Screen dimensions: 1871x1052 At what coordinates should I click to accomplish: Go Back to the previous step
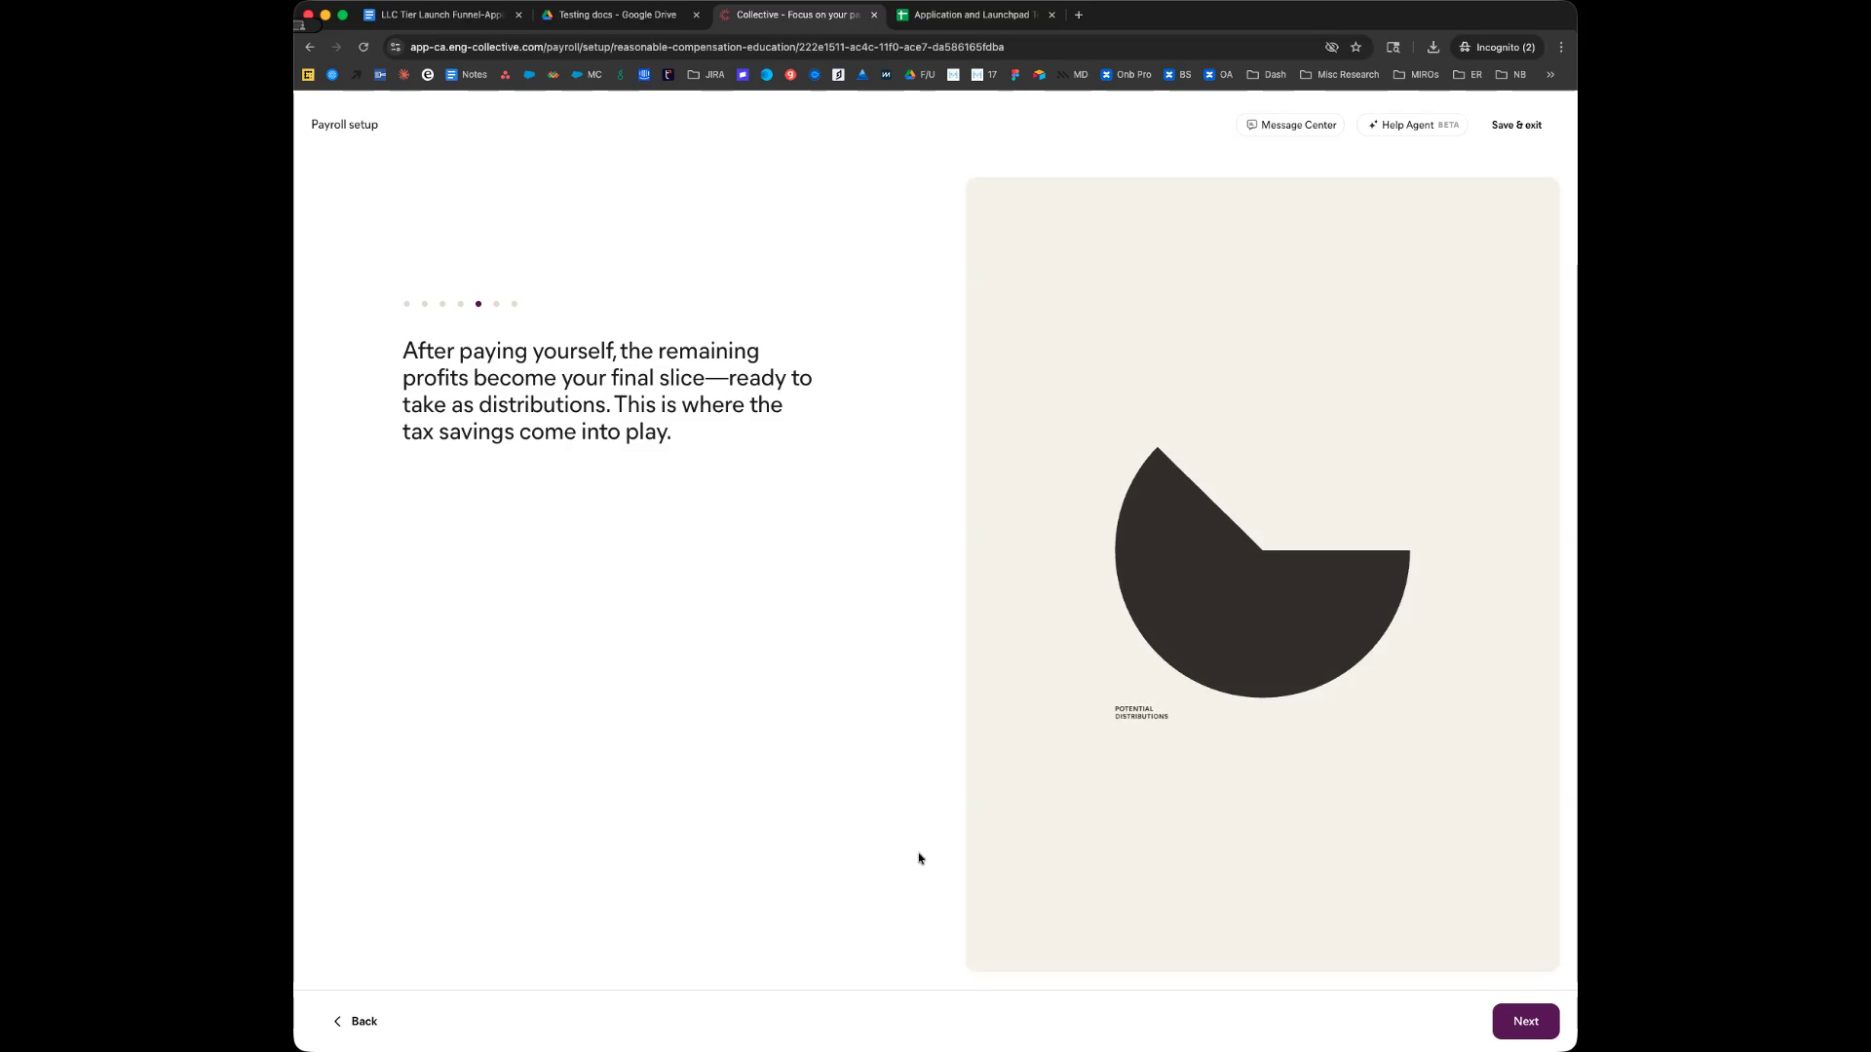(x=356, y=1021)
